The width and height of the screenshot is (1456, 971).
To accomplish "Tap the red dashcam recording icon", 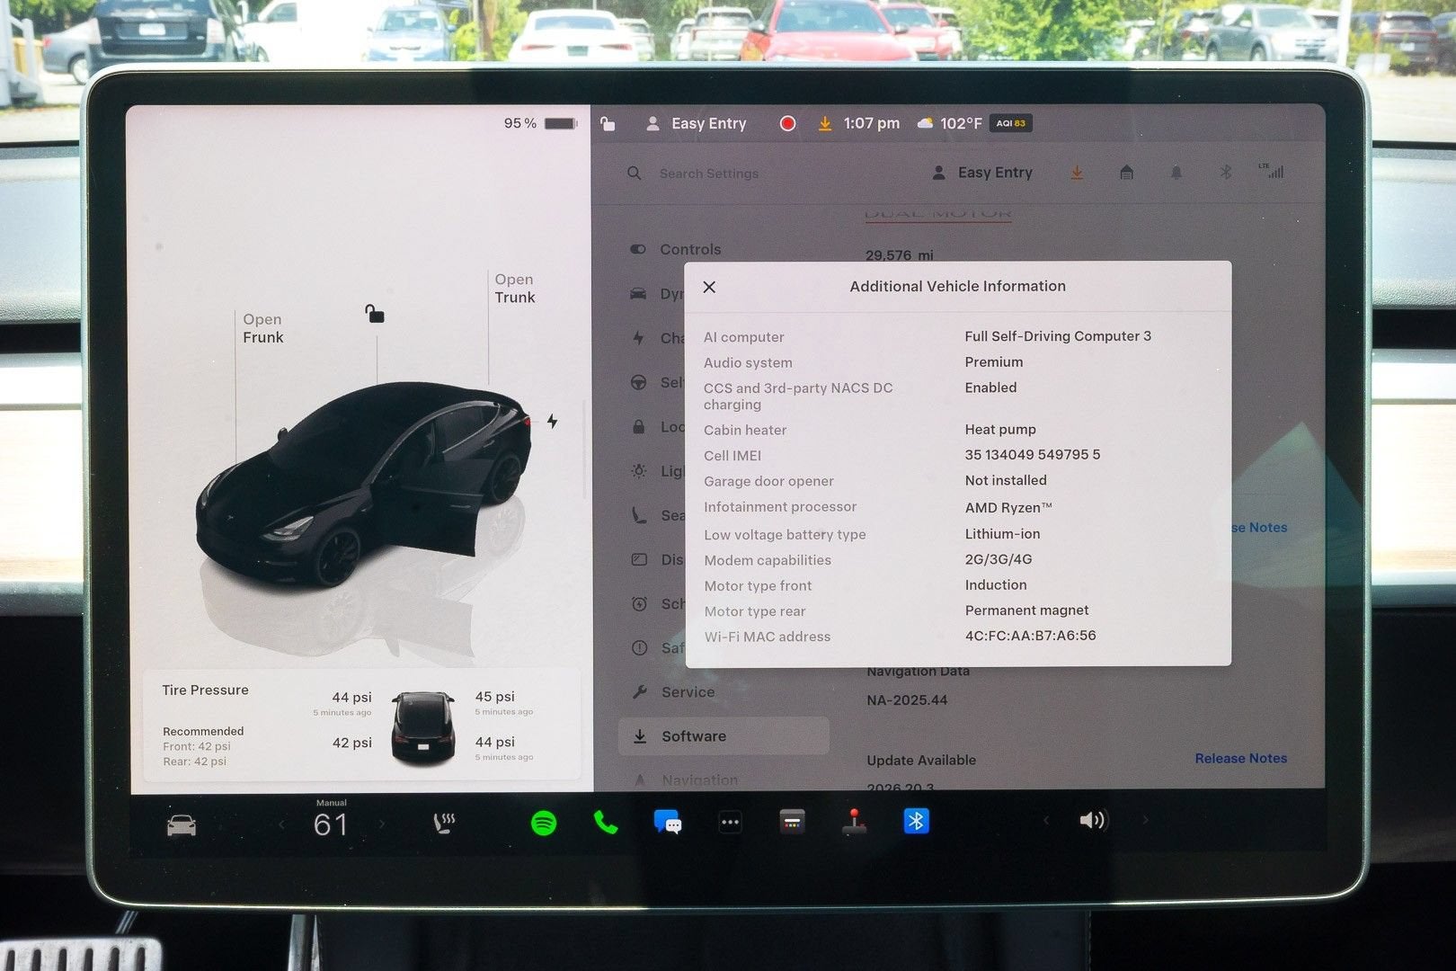I will point(787,123).
